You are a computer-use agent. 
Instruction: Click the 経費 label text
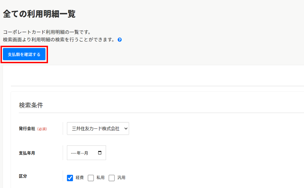(x=80, y=178)
